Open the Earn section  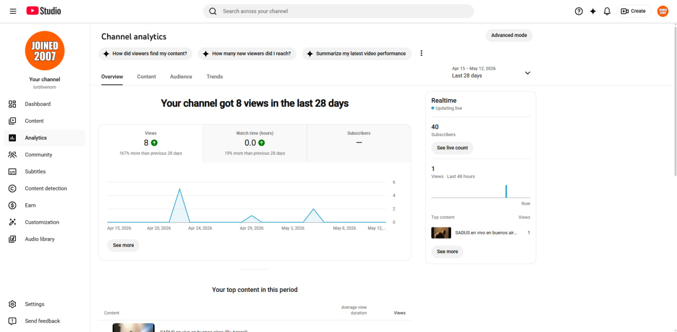(x=45, y=205)
